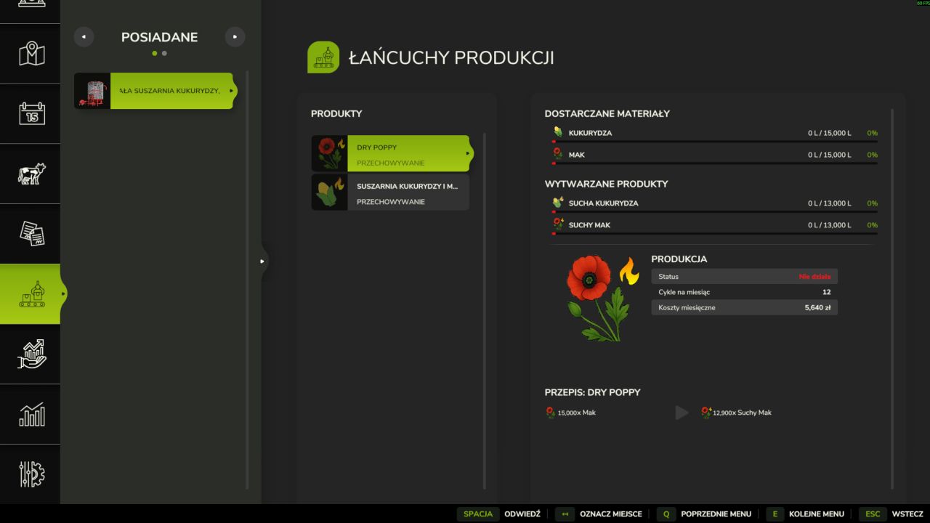Select the owned corn dryer entry
Viewport: 930px width, 523px height.
click(154, 91)
